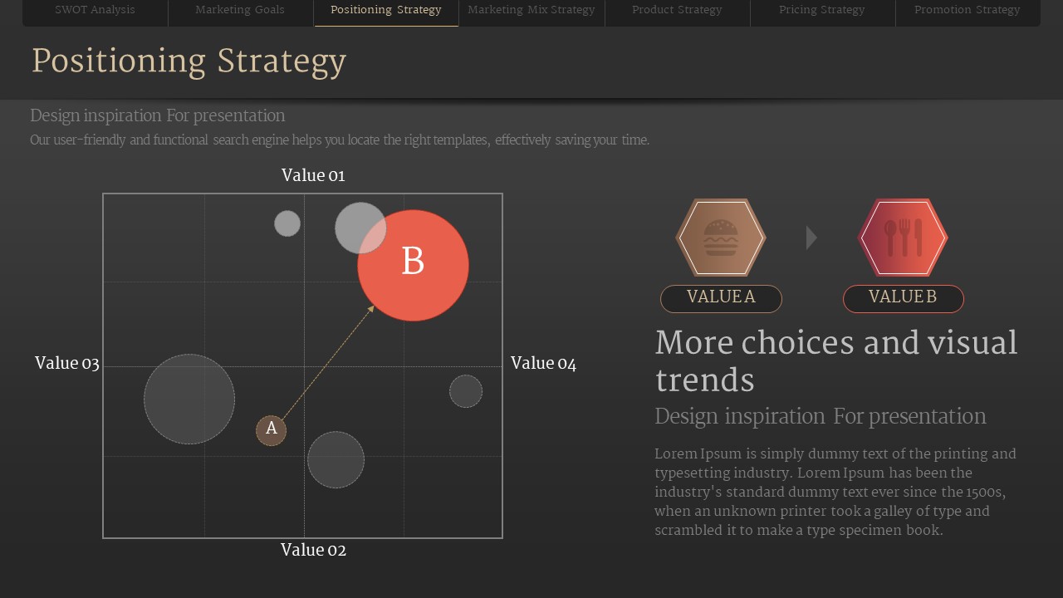Click the small dark bubble near Value 04
Viewport: 1063px width, 598px height.
pyautogui.click(x=466, y=391)
